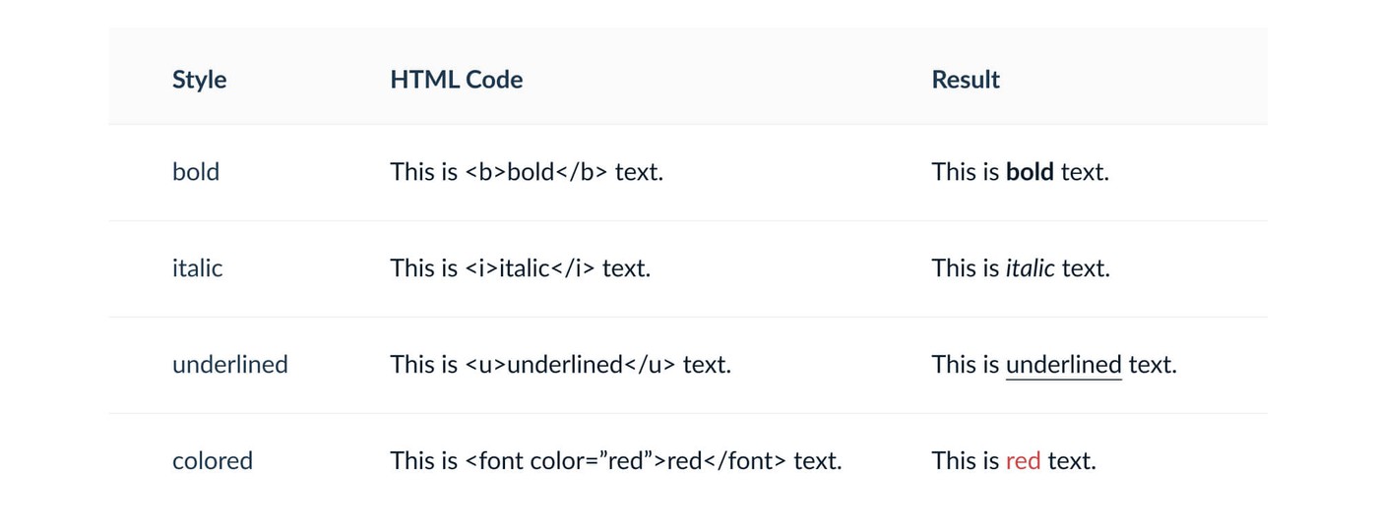Click the underlined word in Result column

coord(1063,365)
